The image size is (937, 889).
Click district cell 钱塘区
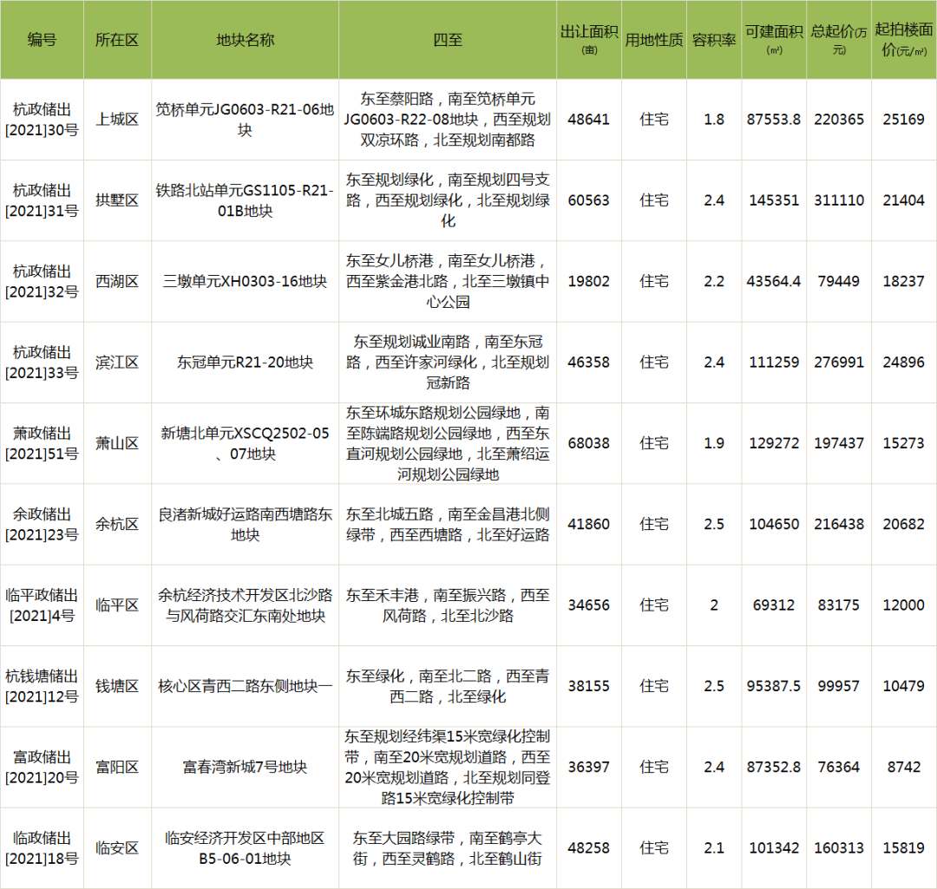117,686
